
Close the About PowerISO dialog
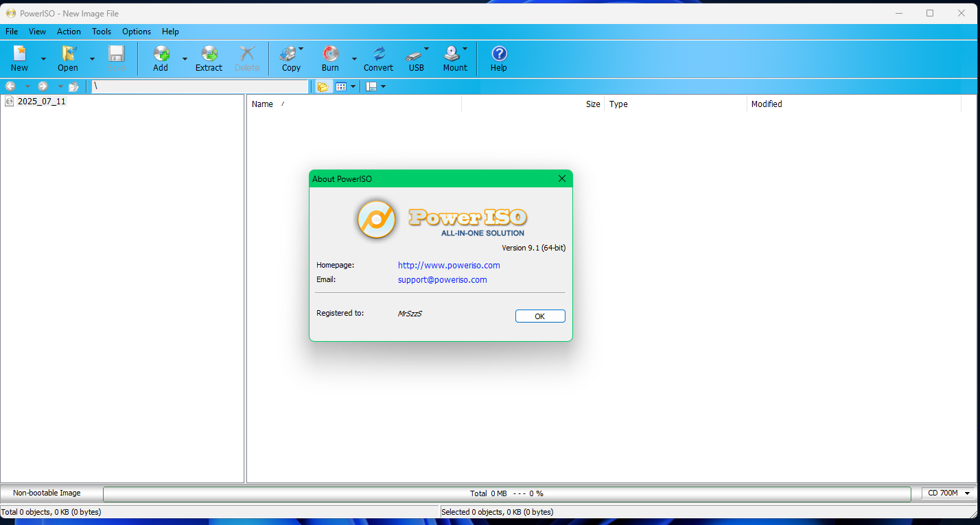pyautogui.click(x=562, y=178)
